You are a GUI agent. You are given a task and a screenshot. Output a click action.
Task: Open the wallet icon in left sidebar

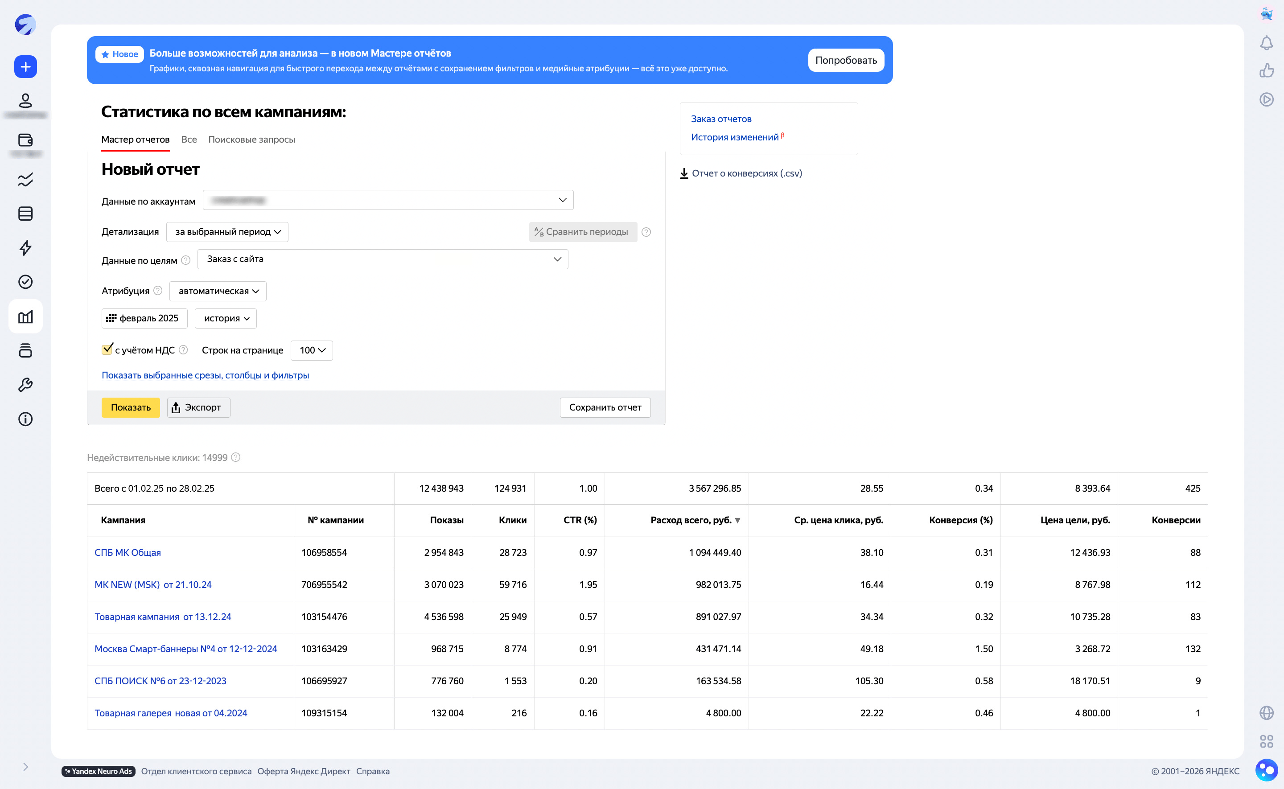coord(25,140)
